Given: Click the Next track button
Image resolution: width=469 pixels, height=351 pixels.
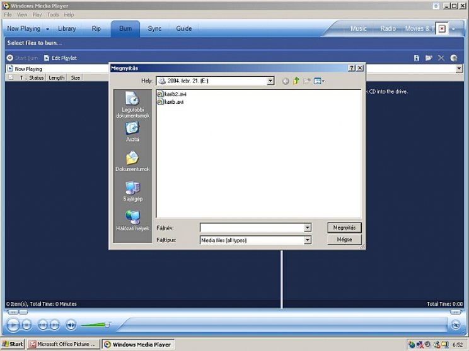Looking at the screenshot, I should click(54, 325).
